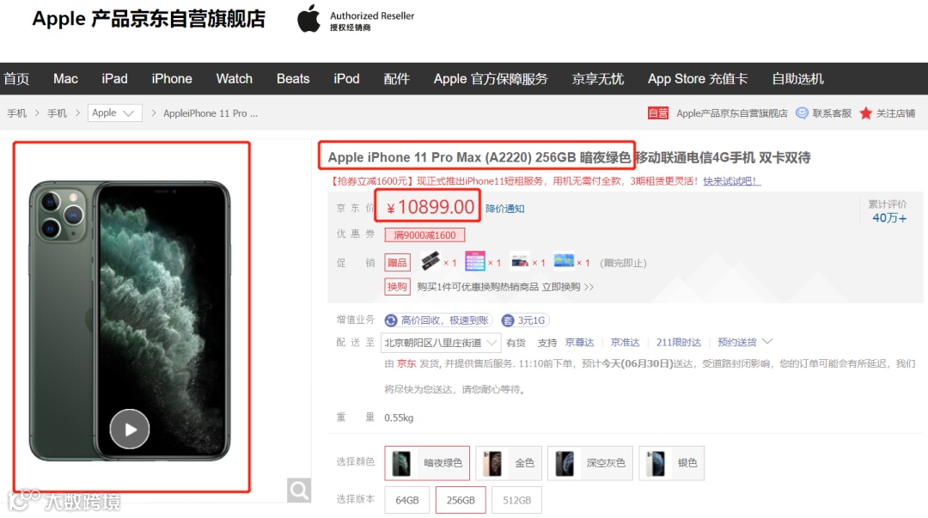Open the iPhone navigation menu item
This screenshot has height=518, width=928.
pos(172,79)
